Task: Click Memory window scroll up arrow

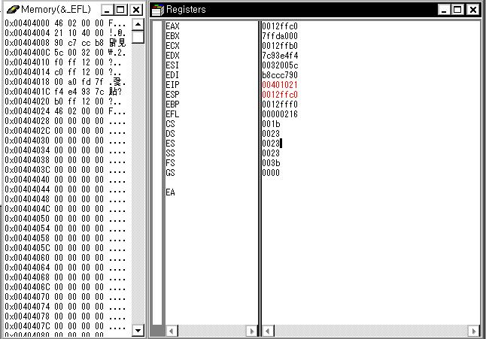Action: tap(138, 24)
